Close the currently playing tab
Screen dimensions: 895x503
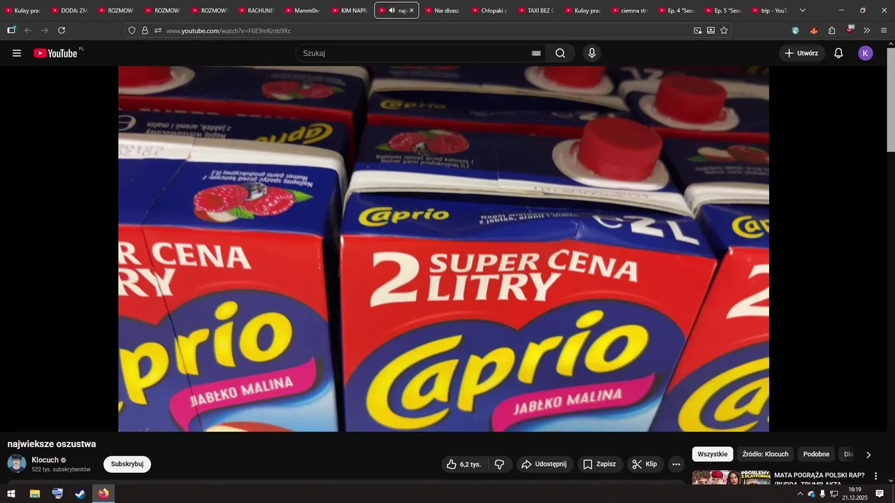(x=411, y=10)
